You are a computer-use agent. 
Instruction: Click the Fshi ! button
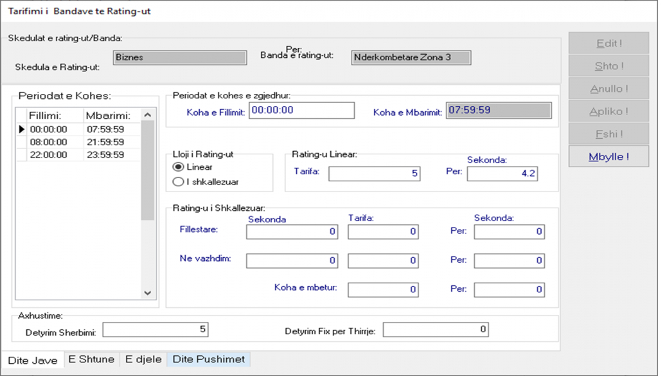(609, 134)
